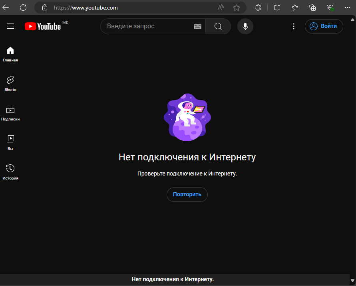Open Read aloud from the address bar
356x286 pixels.
tap(221, 8)
